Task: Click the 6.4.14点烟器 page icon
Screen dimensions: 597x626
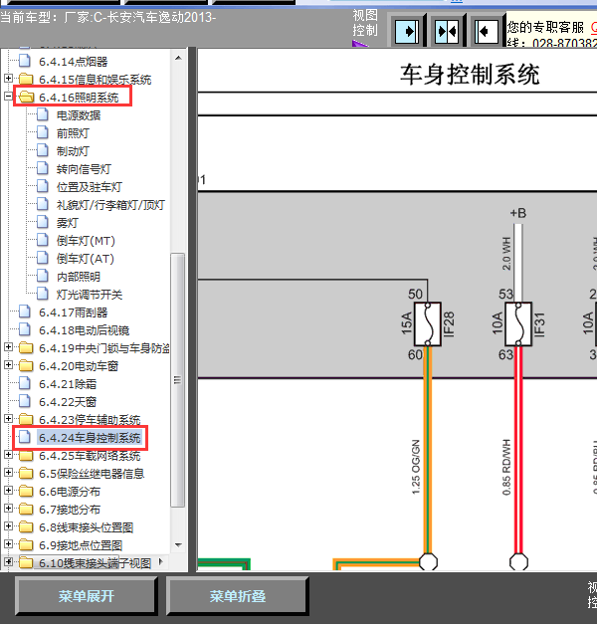Action: (25, 61)
